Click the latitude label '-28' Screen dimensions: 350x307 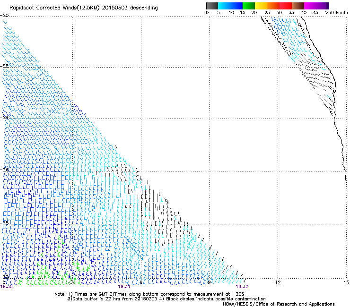click(4, 223)
